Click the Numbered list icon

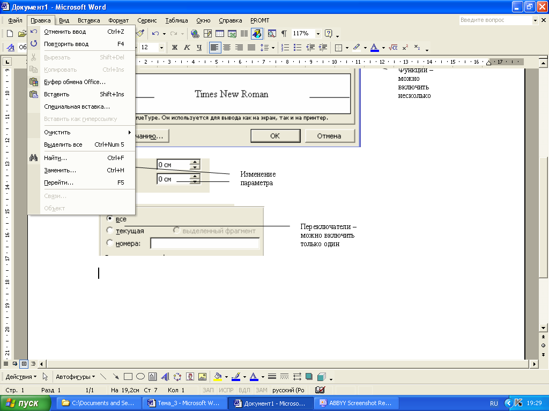[285, 47]
